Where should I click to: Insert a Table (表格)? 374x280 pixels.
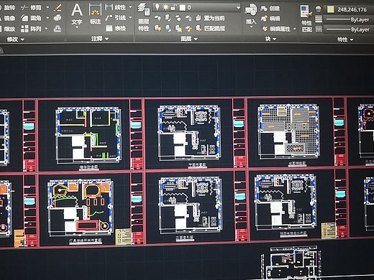(116, 29)
